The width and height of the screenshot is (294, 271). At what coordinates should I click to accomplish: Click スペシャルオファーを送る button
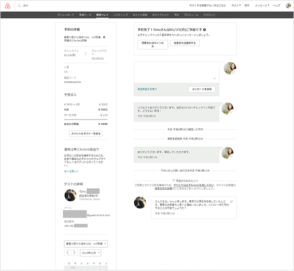tap(85, 133)
